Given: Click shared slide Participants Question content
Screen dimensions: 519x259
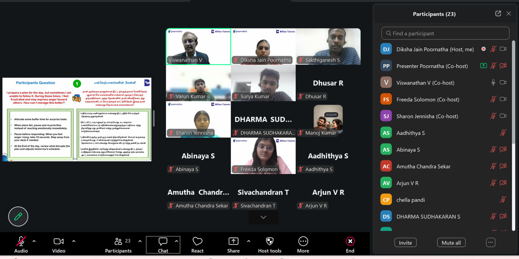Looking at the screenshot, I should tap(77, 119).
